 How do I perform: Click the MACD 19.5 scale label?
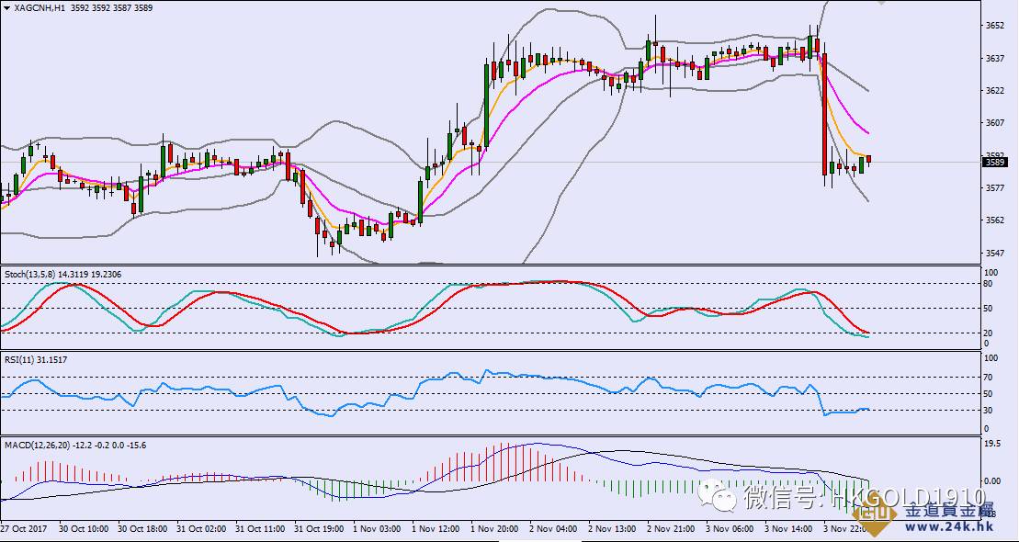[x=993, y=444]
